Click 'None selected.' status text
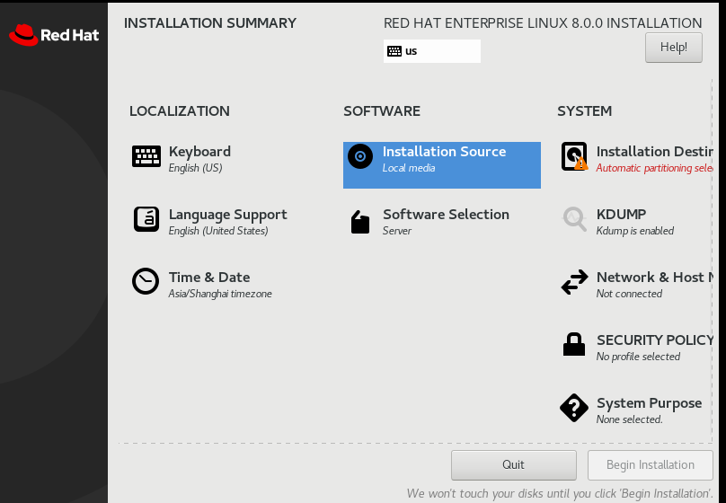 pos(629,419)
